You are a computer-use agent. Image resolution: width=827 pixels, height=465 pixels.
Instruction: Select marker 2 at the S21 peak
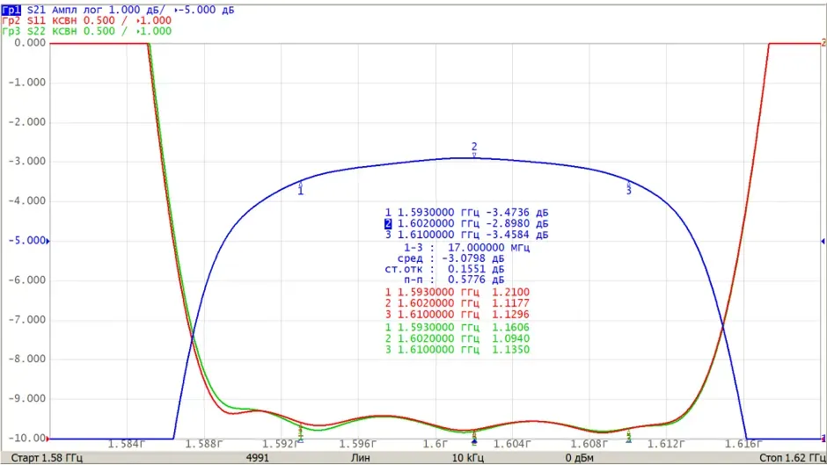(x=474, y=149)
